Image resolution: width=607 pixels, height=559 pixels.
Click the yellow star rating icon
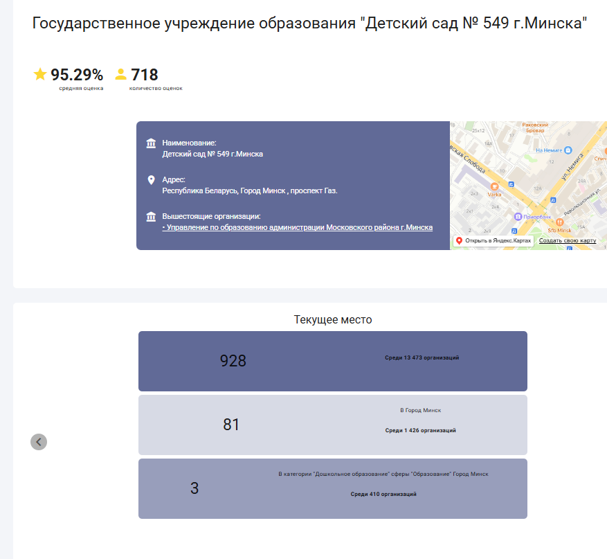coord(40,74)
